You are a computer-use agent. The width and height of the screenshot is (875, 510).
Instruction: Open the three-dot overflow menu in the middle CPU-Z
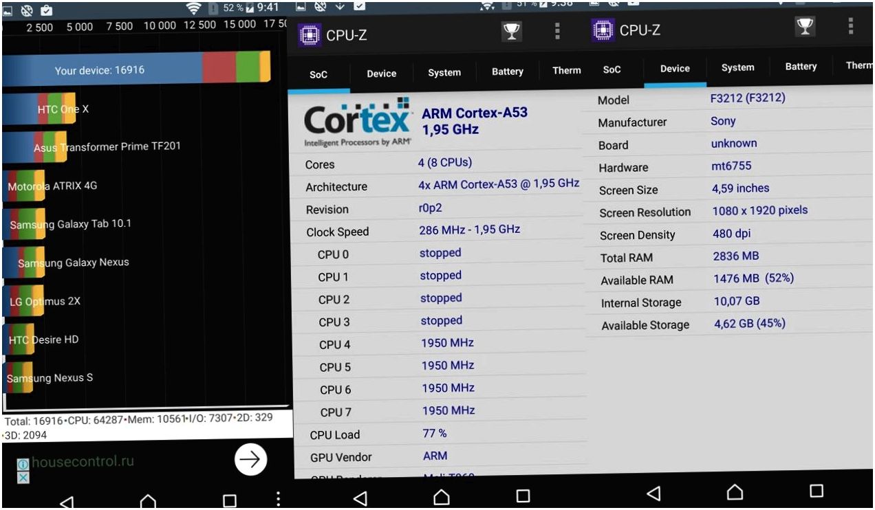coord(558,32)
